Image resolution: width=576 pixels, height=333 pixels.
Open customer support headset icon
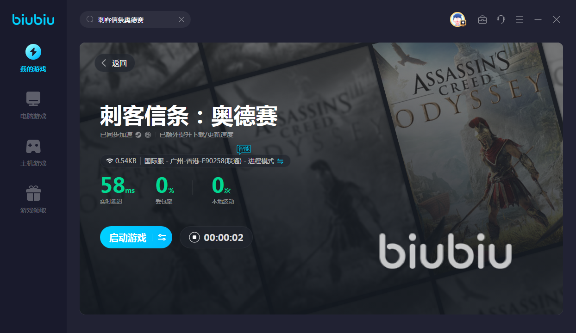click(x=501, y=19)
